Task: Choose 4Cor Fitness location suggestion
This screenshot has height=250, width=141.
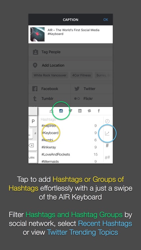Action: pyautogui.click(x=81, y=75)
